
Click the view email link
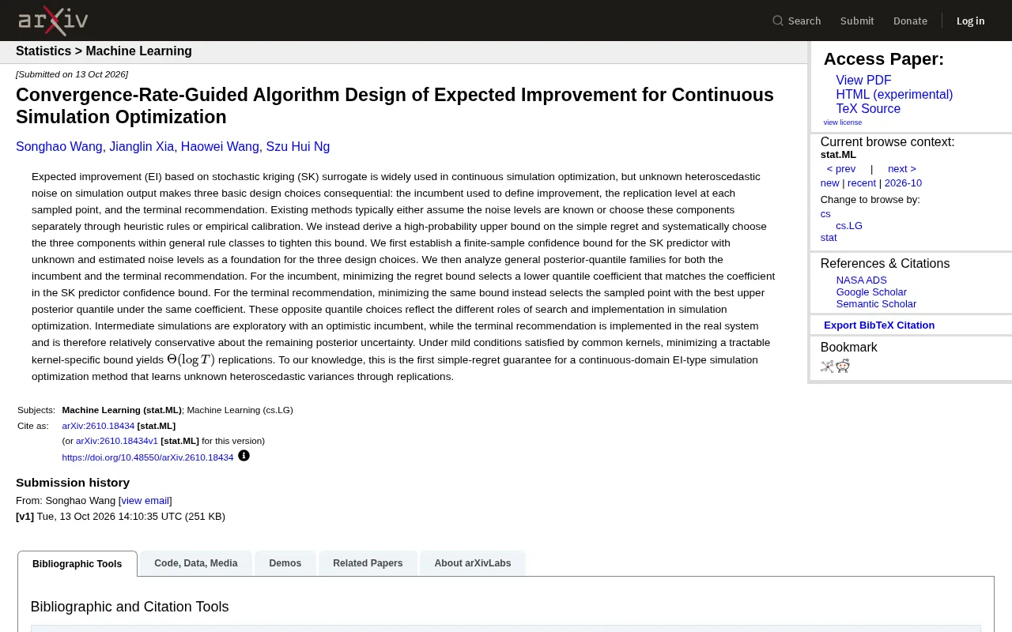[x=145, y=501]
